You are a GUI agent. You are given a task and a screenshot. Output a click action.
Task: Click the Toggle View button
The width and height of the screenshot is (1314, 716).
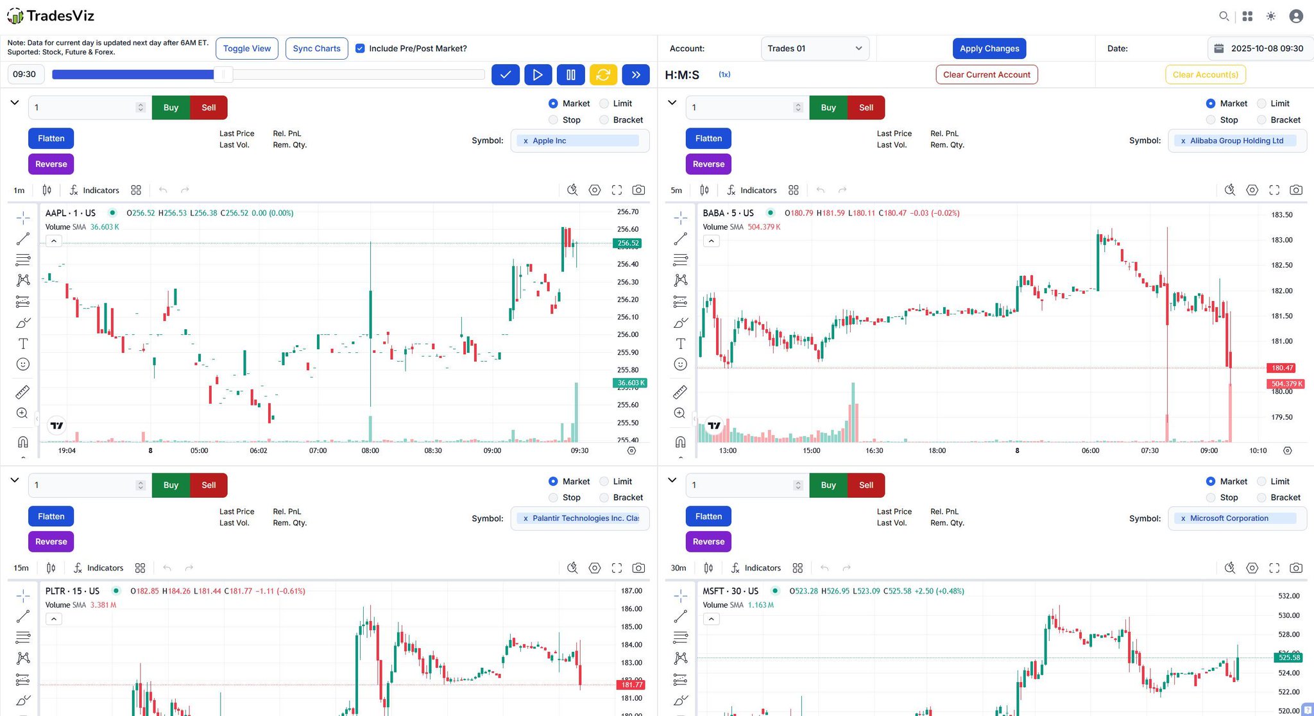(x=247, y=48)
